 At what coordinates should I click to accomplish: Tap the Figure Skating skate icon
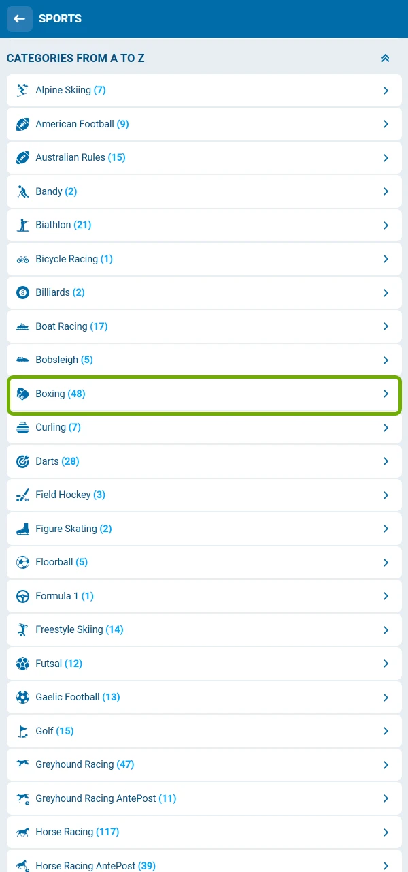click(x=23, y=529)
